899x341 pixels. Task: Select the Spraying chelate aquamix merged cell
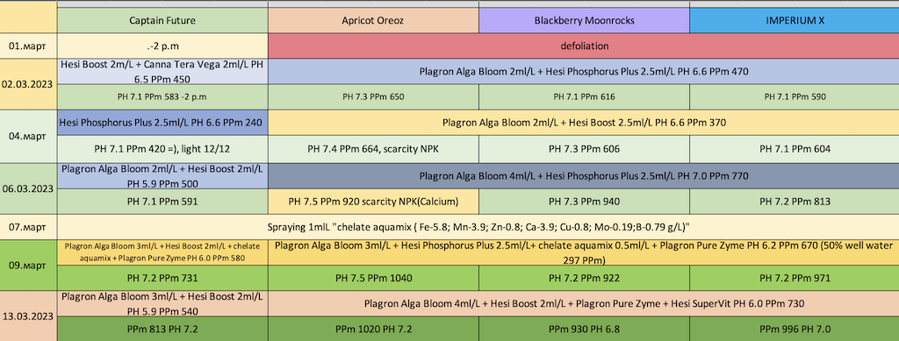tap(478, 227)
